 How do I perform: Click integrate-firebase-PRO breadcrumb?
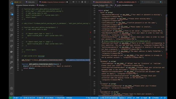[x=100, y=5]
